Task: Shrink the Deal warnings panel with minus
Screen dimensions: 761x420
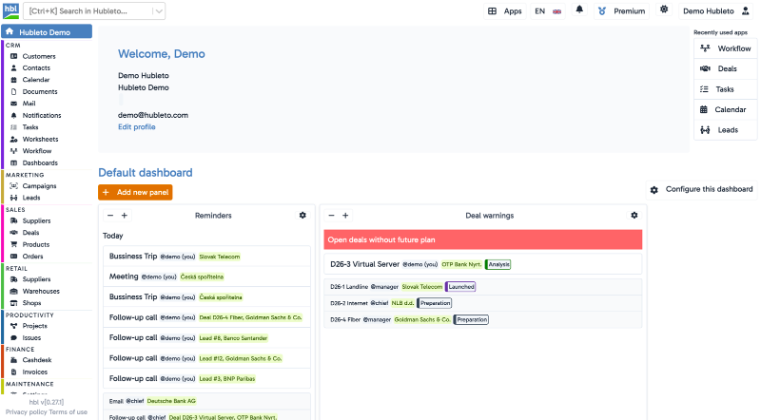Action: [x=331, y=216]
